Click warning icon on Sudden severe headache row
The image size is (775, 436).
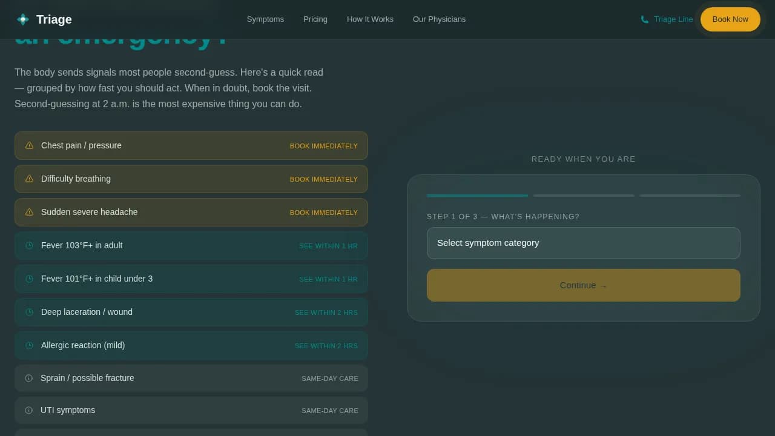click(x=29, y=212)
